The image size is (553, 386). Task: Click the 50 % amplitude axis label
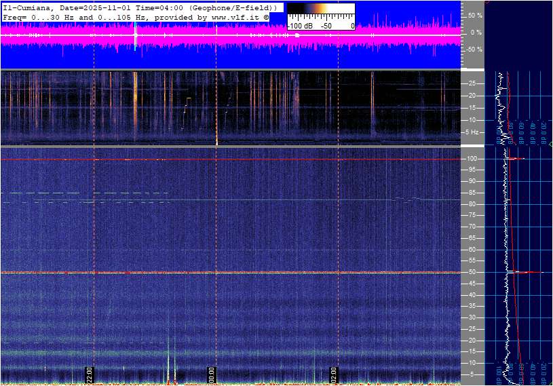point(475,15)
